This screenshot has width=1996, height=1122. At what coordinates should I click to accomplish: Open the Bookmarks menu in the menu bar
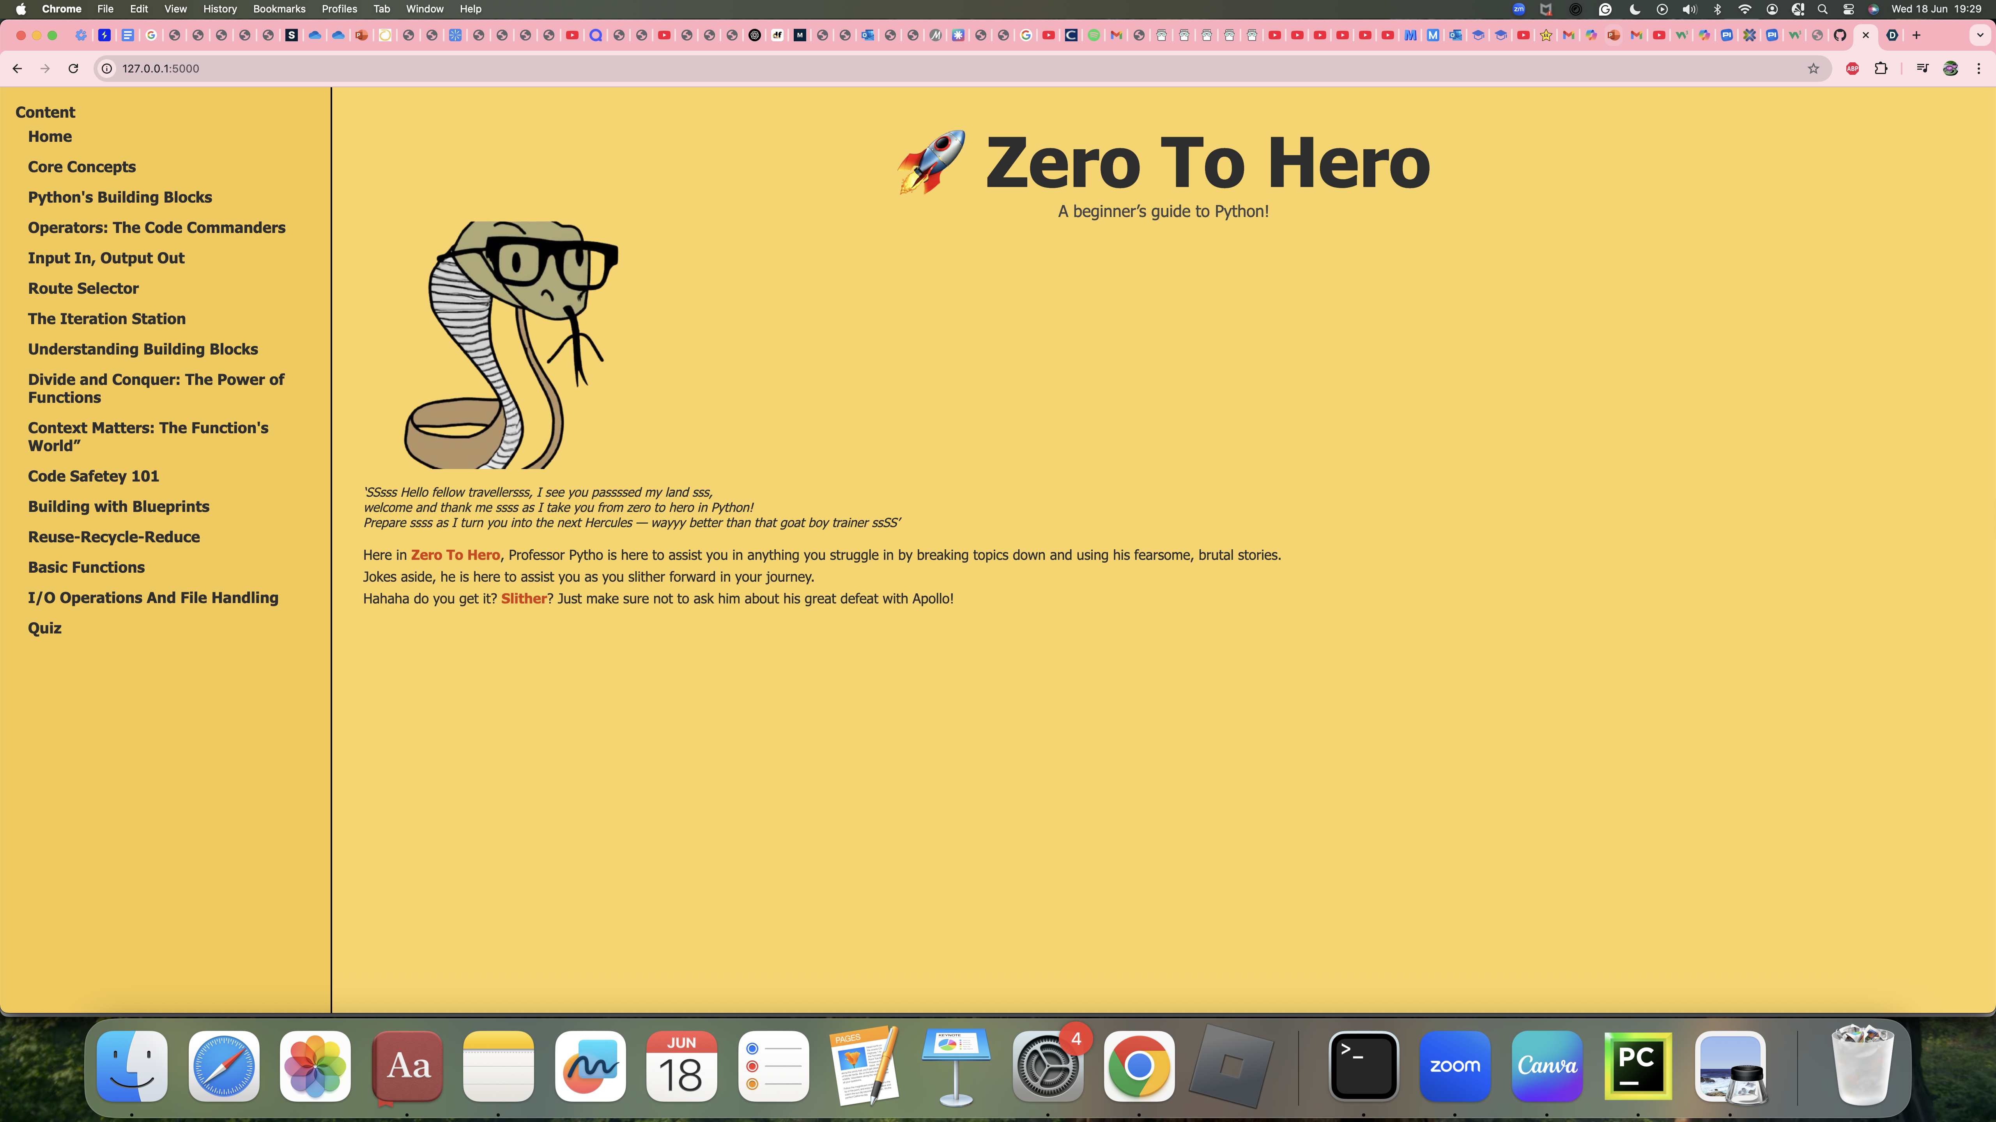tap(279, 9)
